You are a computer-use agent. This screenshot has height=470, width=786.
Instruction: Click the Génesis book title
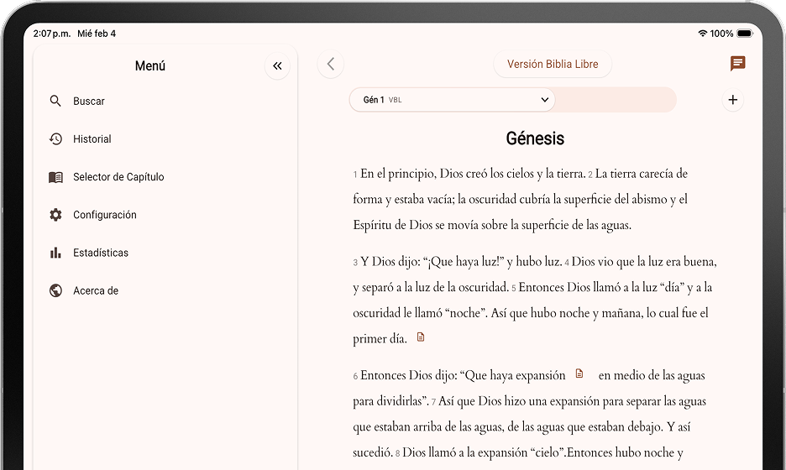(535, 138)
